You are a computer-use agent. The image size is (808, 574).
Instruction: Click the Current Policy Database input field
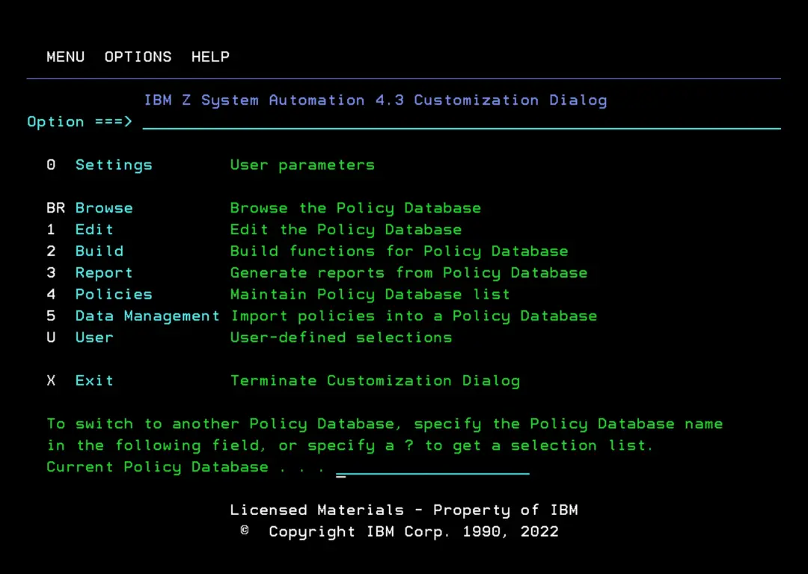432,467
